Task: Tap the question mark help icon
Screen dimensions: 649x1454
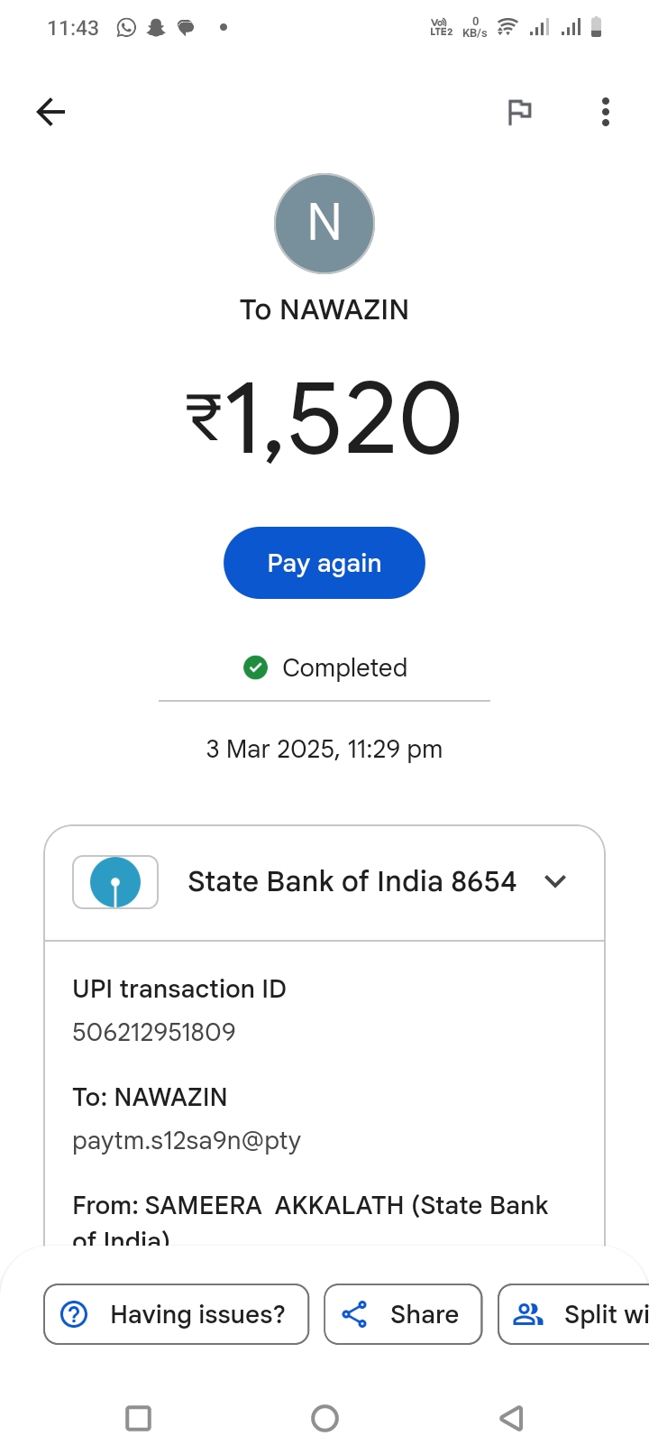Action: pyautogui.click(x=74, y=1314)
